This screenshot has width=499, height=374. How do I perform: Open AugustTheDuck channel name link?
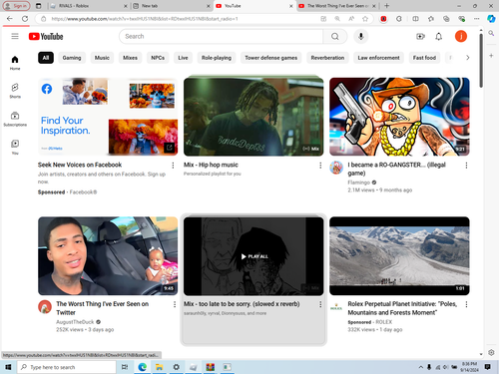pyautogui.click(x=75, y=322)
